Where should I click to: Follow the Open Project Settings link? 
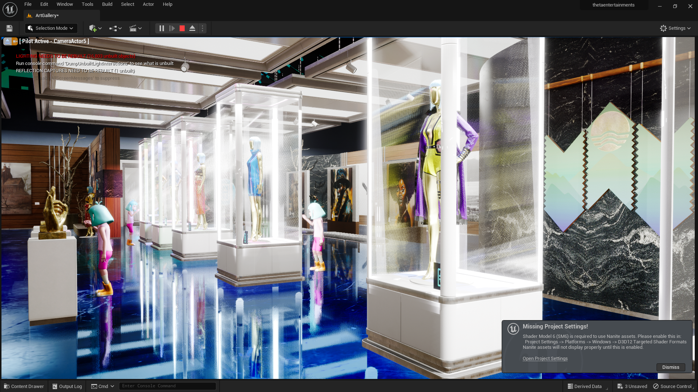pos(545,359)
